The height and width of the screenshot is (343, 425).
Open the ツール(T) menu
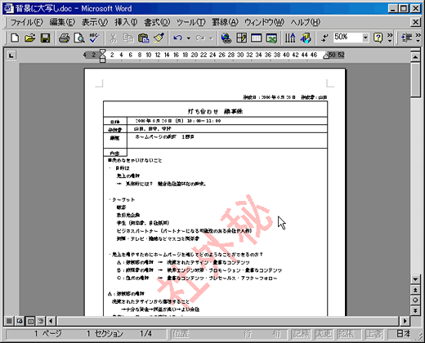point(190,22)
